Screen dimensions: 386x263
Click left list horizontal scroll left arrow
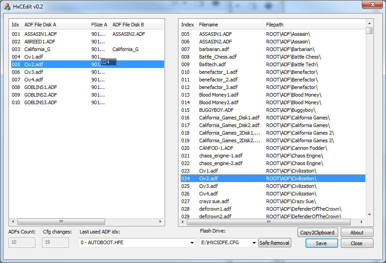coord(13,222)
